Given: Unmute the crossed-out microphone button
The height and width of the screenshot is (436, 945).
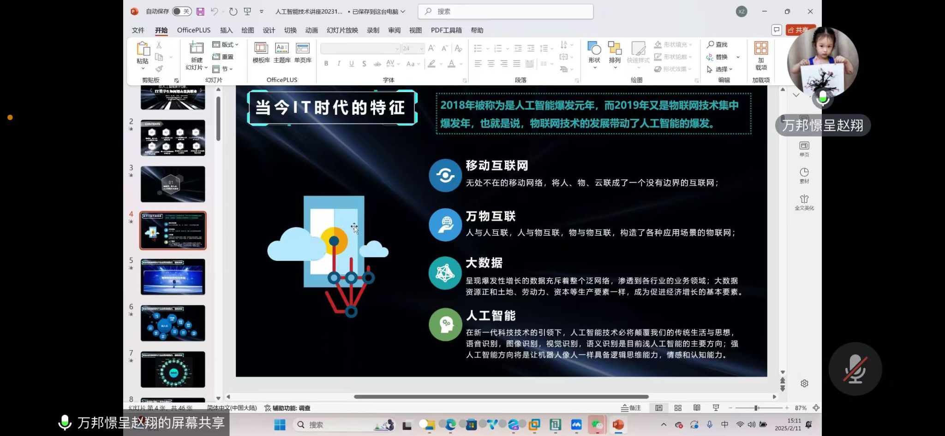Looking at the screenshot, I should tap(855, 369).
